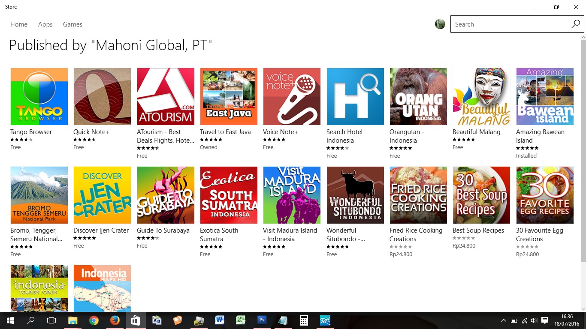Click the Taskbar search magnifier icon
Image resolution: width=586 pixels, height=329 pixels.
coord(31,320)
